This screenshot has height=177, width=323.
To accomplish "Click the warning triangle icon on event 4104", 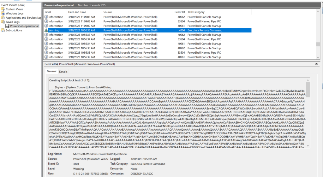I will click(46, 30).
